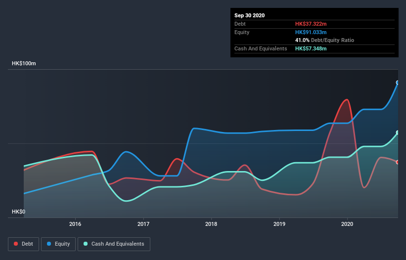This screenshot has height=260, width=406.
Task: Click the HK$91.033m equity value
Action: (311, 32)
